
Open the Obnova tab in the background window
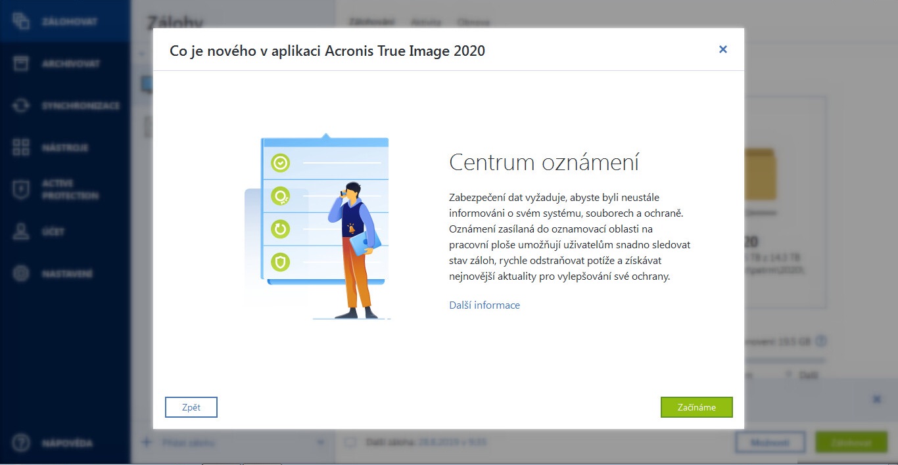[x=473, y=22]
